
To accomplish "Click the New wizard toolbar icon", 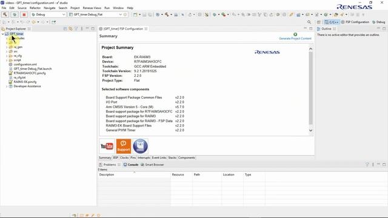I will click(135, 15).
